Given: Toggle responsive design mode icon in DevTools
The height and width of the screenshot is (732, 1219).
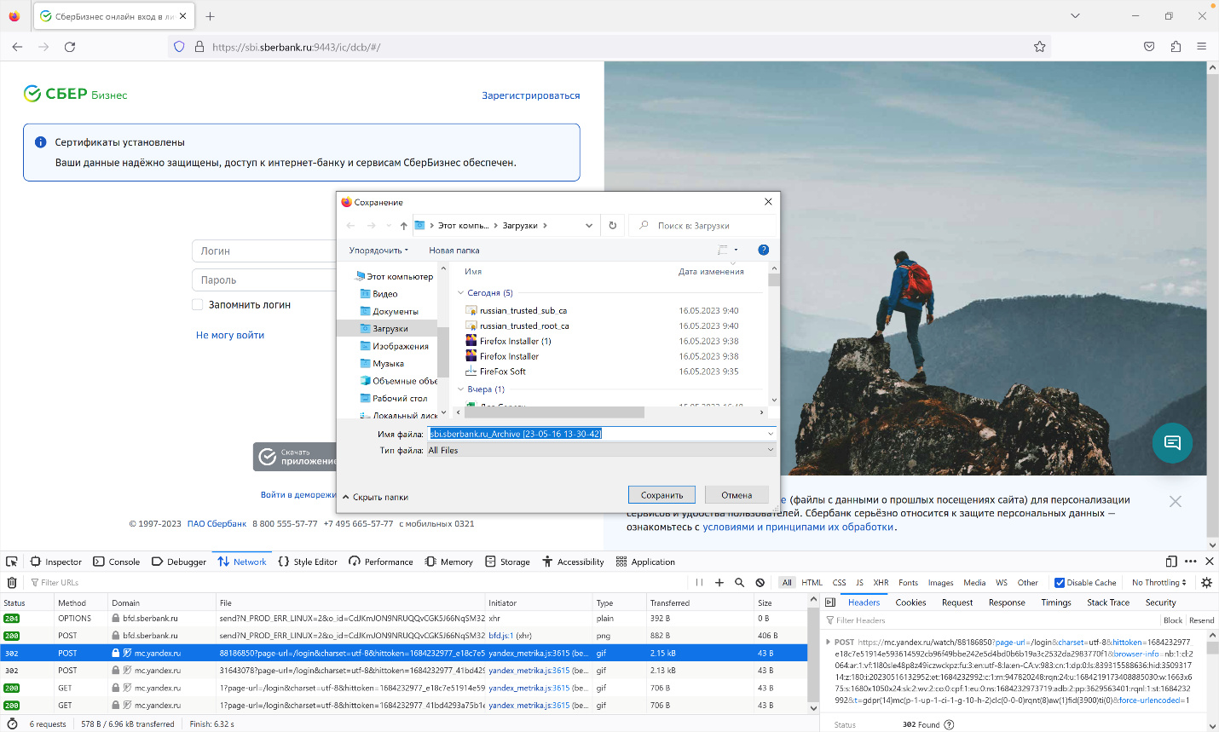Looking at the screenshot, I should 1171,562.
